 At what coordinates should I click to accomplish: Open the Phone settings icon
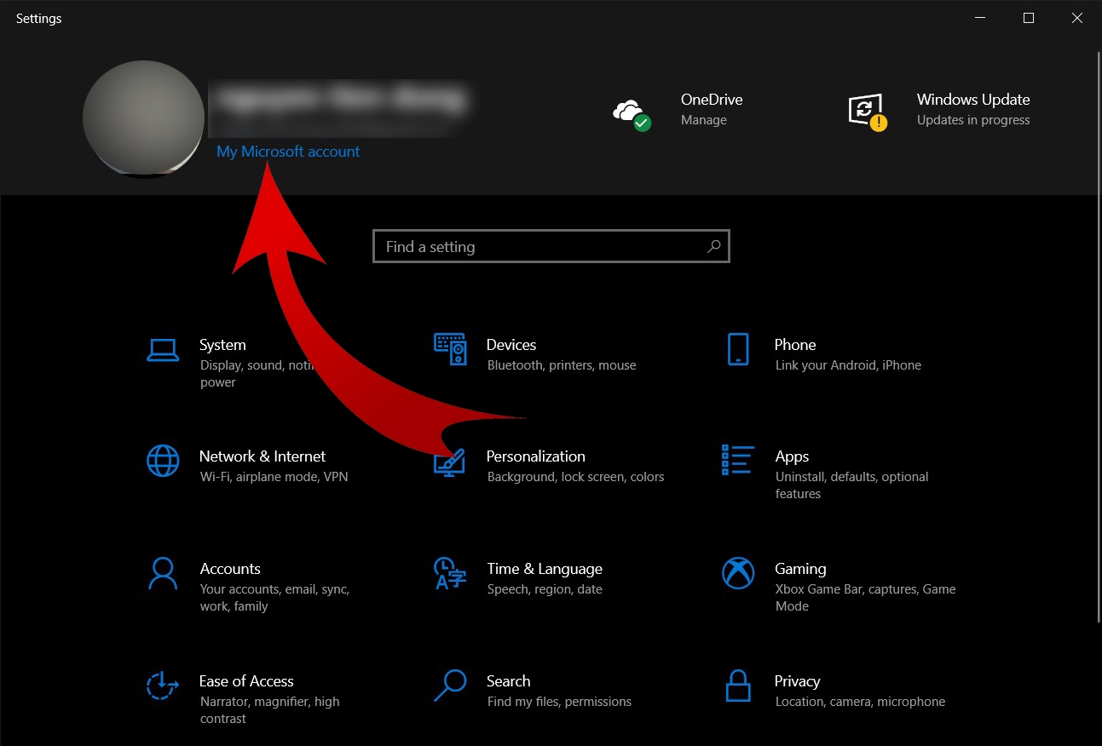[x=738, y=349]
